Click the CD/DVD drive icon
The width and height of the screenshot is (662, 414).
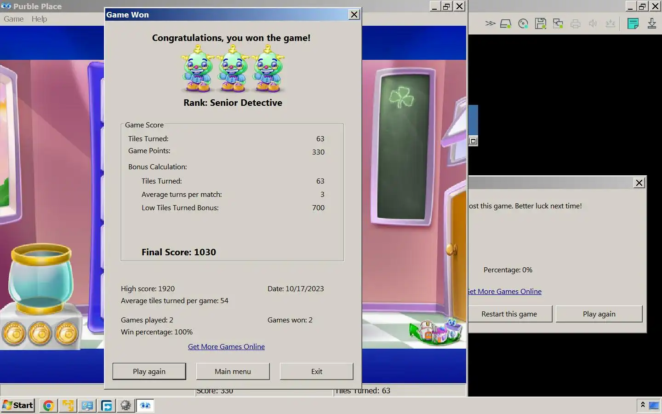pyautogui.click(x=523, y=23)
